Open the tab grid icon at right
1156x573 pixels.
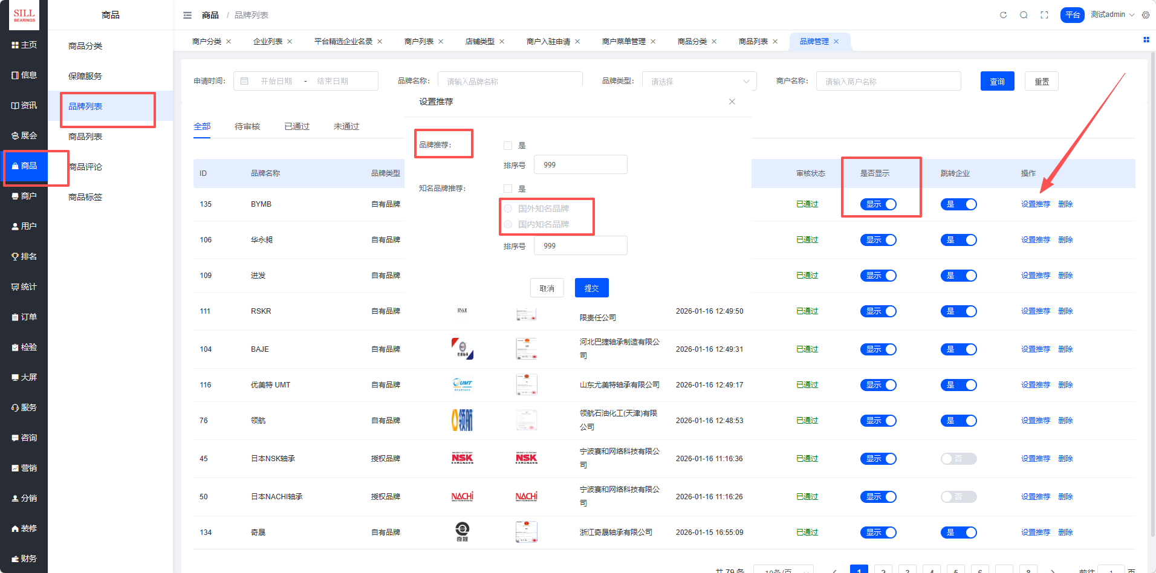pyautogui.click(x=1146, y=40)
